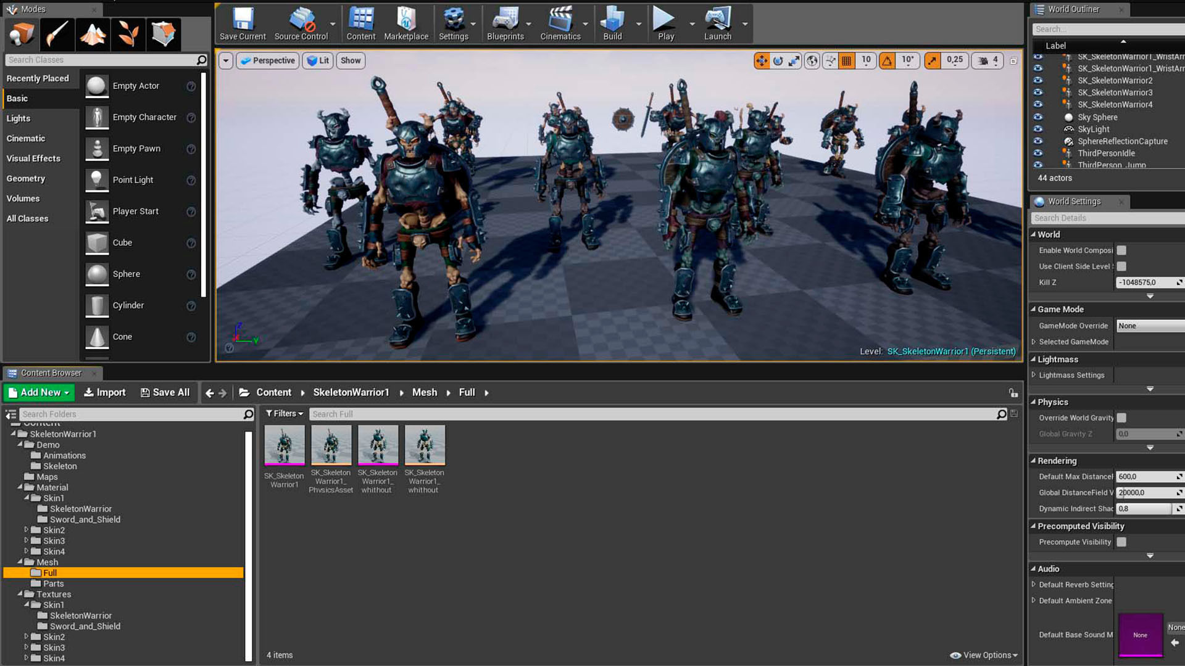The width and height of the screenshot is (1185, 666).
Task: Open camera speed setting
Action: point(987,60)
